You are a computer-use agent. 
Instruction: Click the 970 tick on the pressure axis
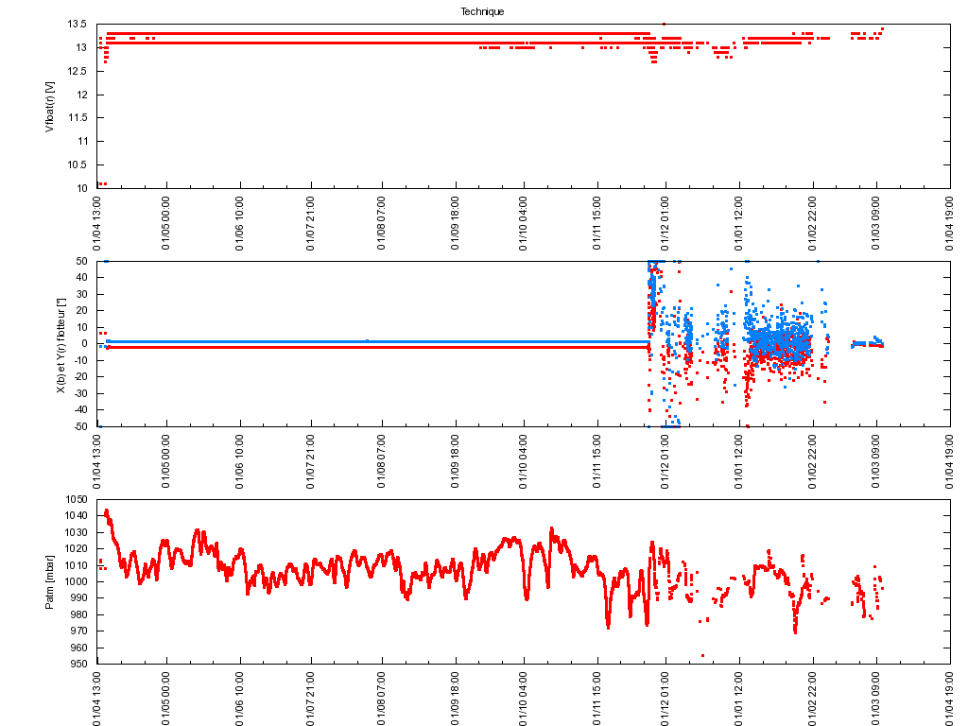tap(78, 631)
